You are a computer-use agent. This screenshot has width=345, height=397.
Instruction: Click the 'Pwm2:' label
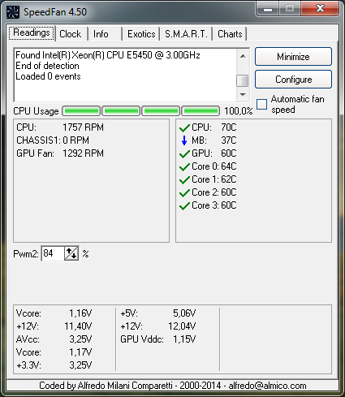point(26,254)
